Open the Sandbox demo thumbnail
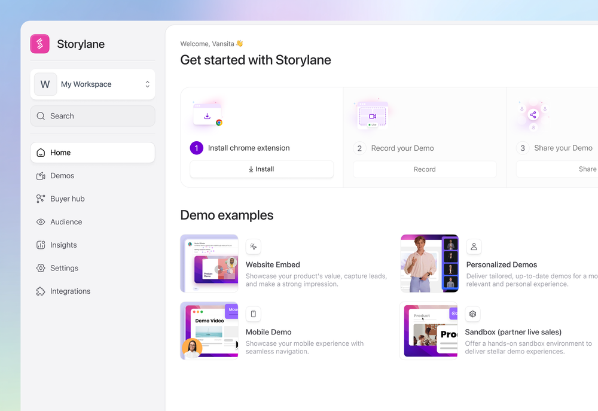The width and height of the screenshot is (598, 411). [x=429, y=331]
